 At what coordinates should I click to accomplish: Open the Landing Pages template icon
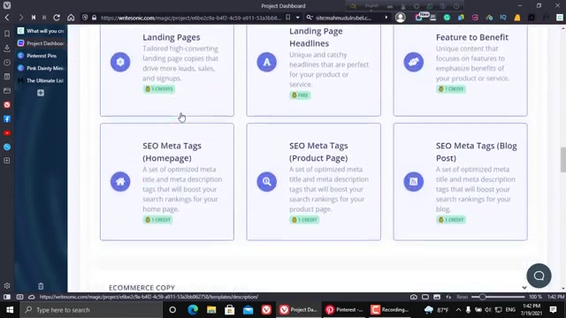pos(120,62)
